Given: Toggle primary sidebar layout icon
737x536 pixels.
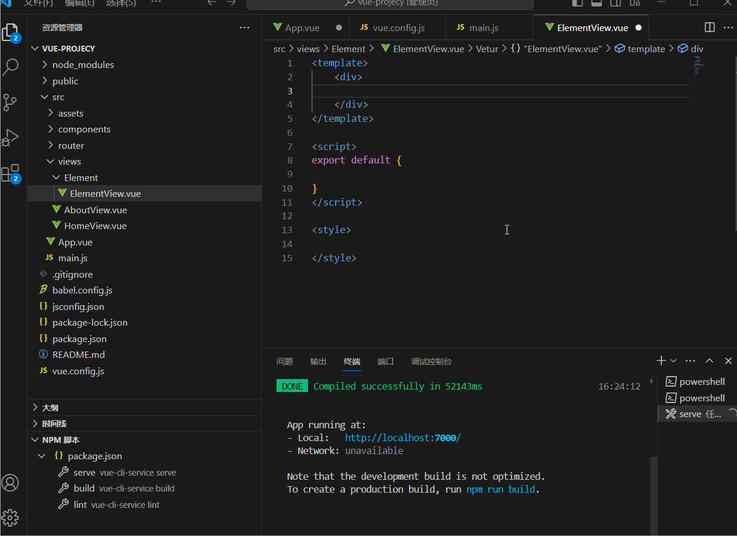Looking at the screenshot, I should pyautogui.click(x=578, y=2).
